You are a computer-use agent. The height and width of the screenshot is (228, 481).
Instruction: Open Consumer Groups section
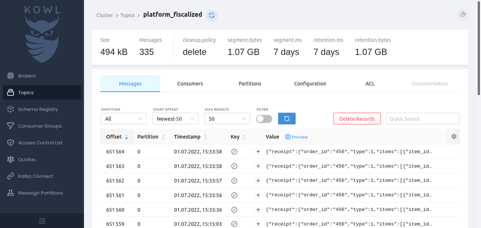coord(42,126)
